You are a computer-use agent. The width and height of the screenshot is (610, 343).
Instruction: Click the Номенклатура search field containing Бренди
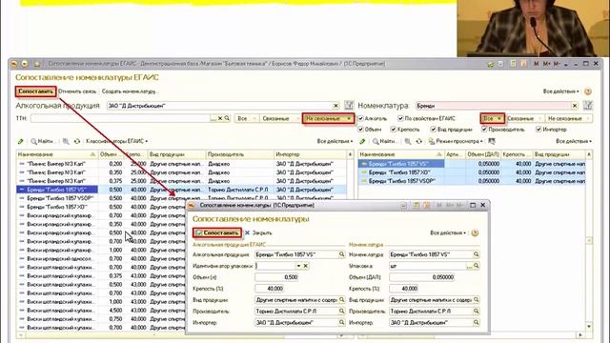tap(494, 106)
